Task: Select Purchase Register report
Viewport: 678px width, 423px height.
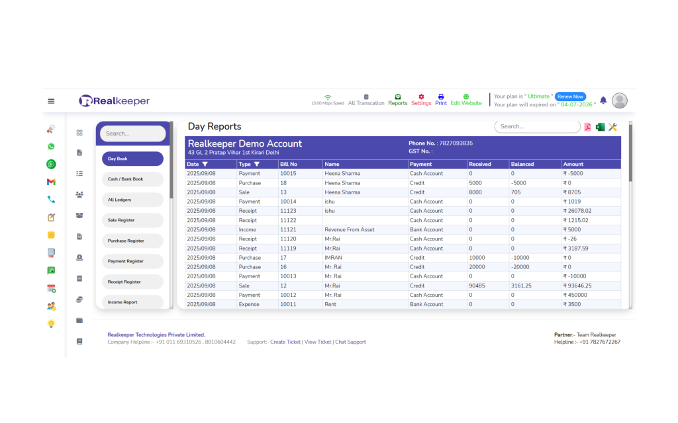Action: [x=132, y=241]
